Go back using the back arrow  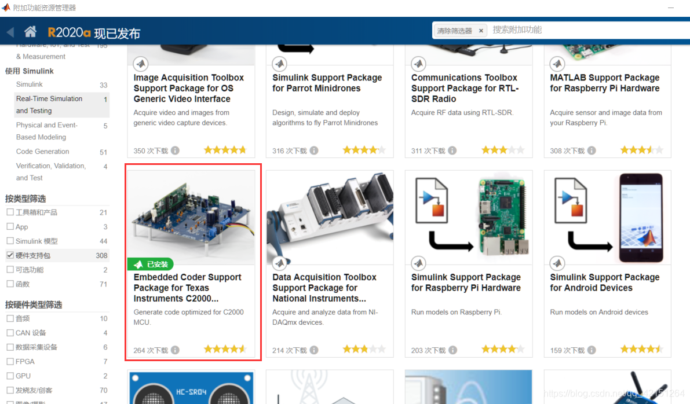(10, 32)
